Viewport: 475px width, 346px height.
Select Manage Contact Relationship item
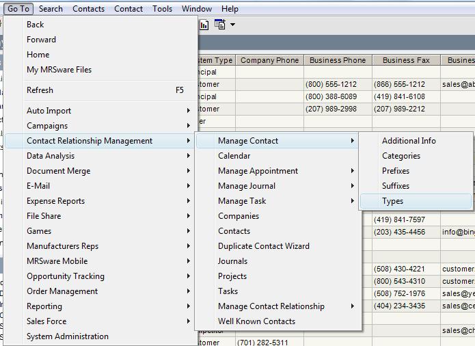(277, 306)
